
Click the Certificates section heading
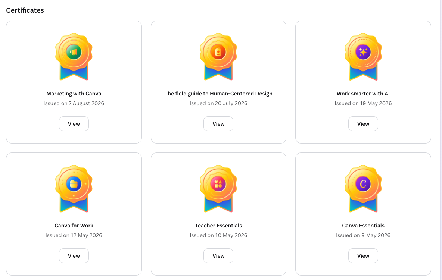[x=25, y=10]
